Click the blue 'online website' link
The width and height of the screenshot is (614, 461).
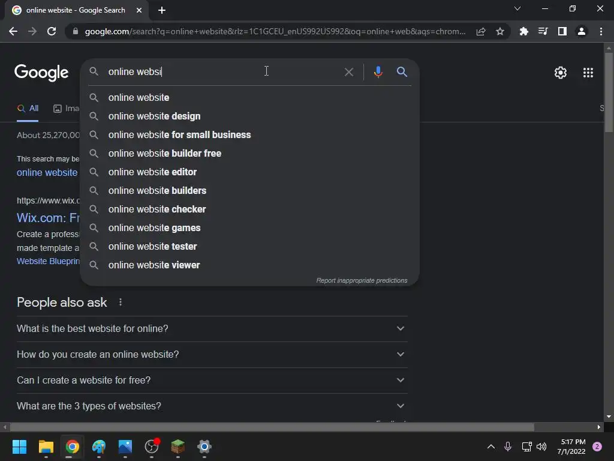tap(47, 173)
